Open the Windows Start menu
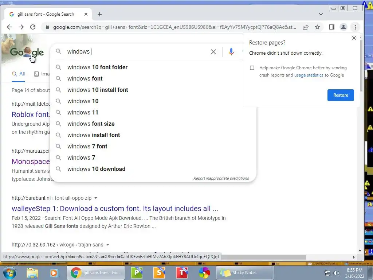The height and width of the screenshot is (280, 373). pos(9,273)
